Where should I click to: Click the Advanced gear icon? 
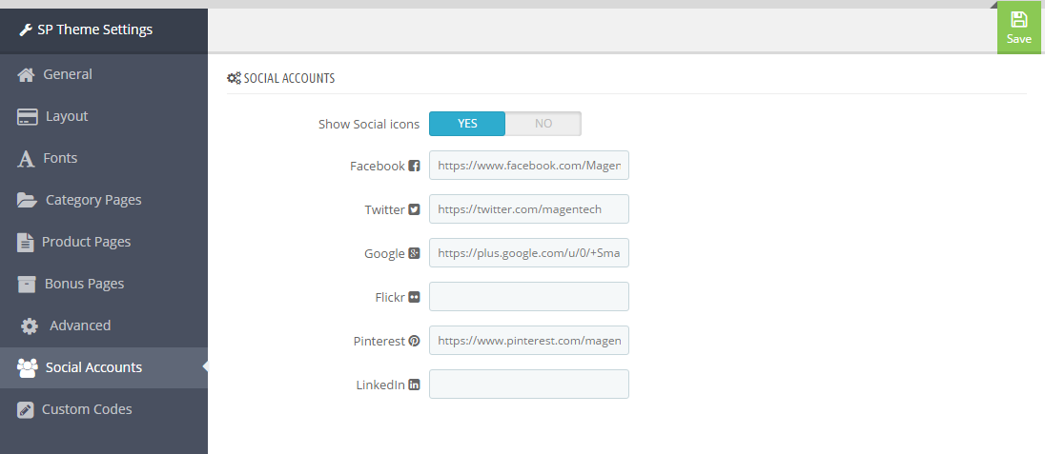tap(30, 326)
